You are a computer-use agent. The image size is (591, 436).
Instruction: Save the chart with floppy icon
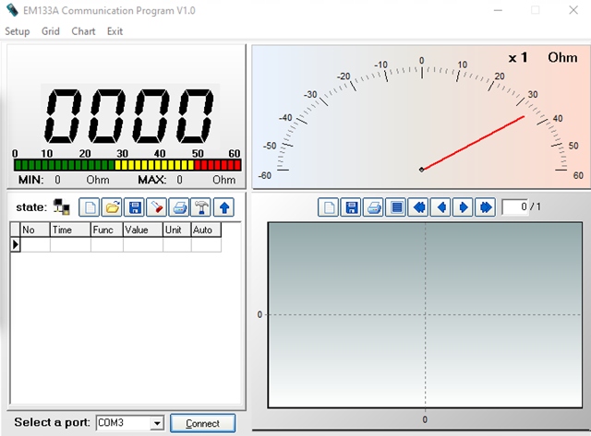(x=351, y=207)
